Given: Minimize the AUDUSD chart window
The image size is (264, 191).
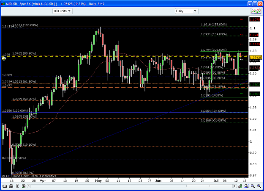Looking at the screenshot, I should pos(250,4).
